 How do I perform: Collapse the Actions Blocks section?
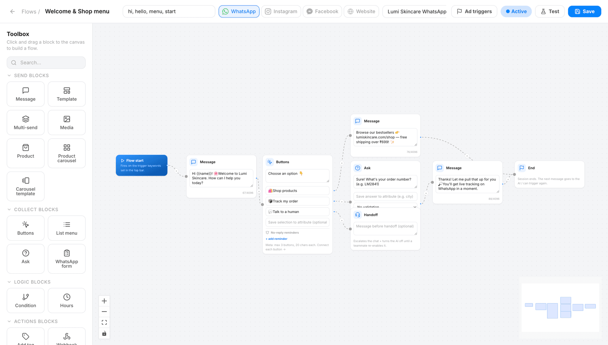tap(33, 321)
